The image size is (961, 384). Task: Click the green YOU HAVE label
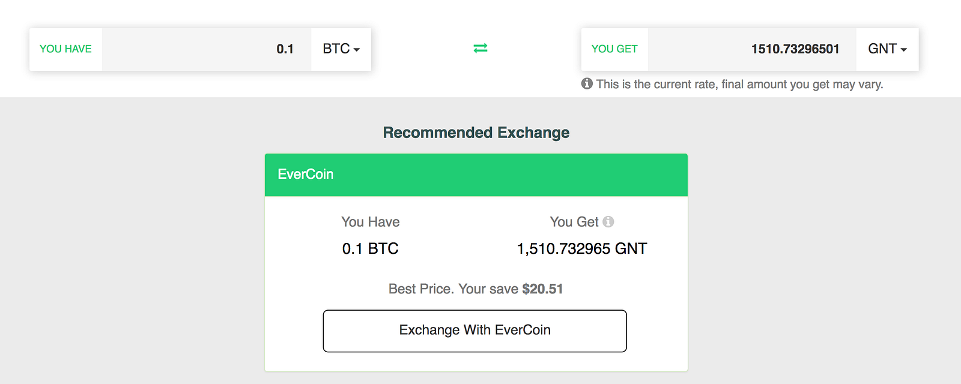tap(65, 49)
